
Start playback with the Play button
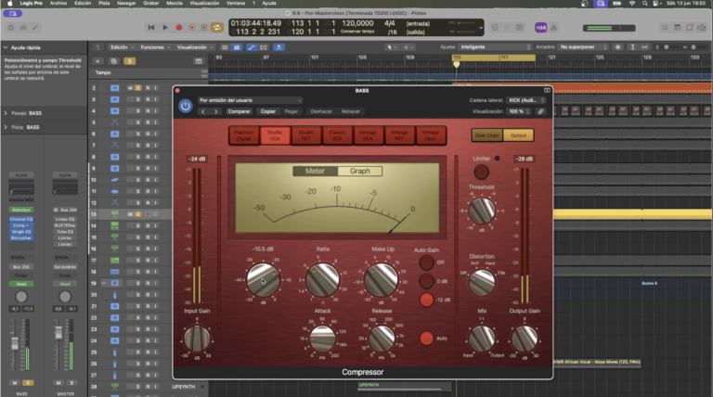(165, 28)
